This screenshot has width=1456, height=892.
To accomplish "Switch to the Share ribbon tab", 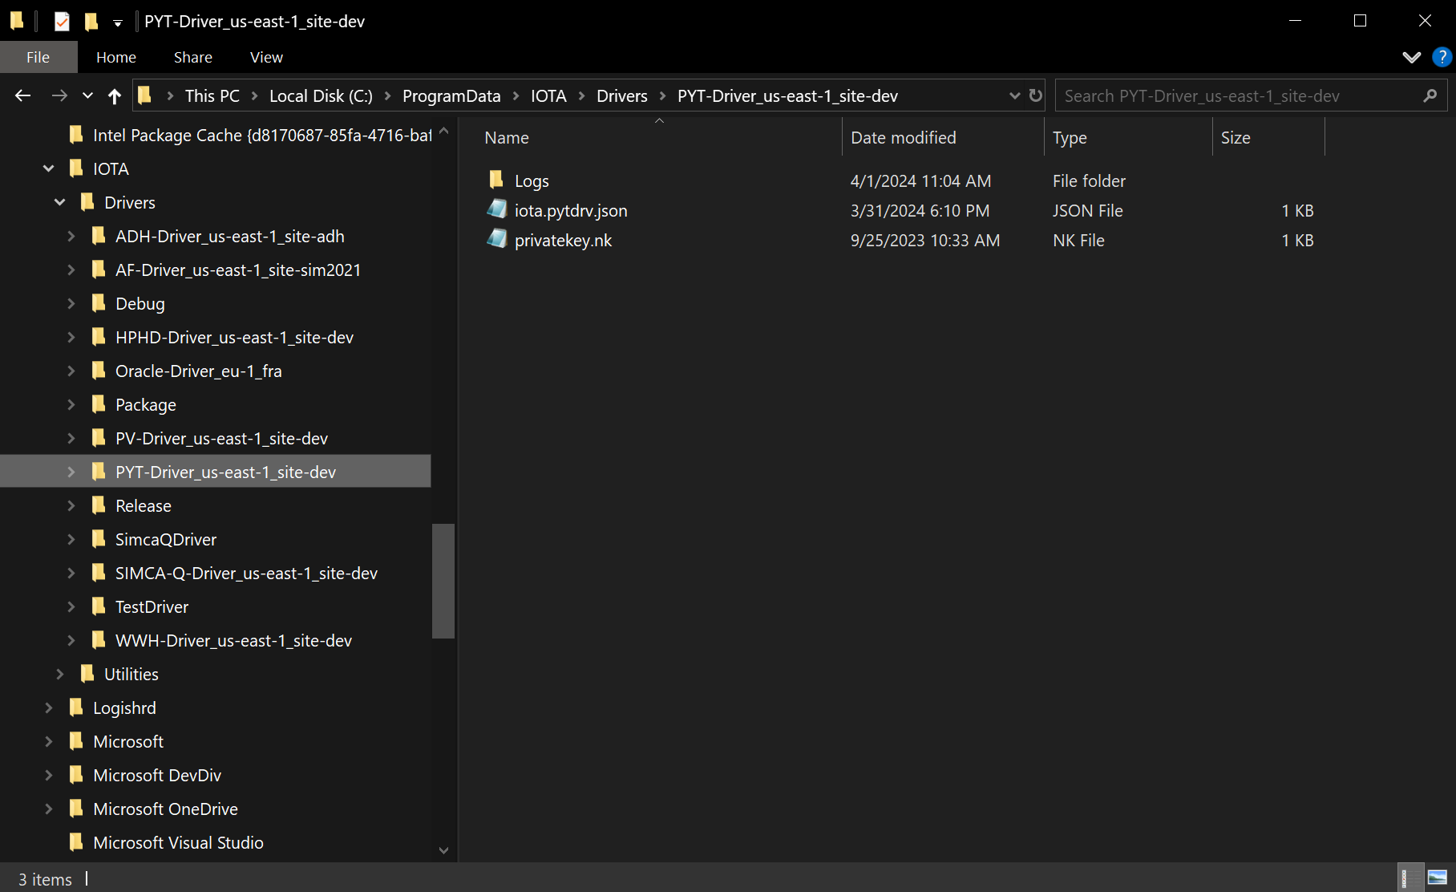I will (x=193, y=57).
